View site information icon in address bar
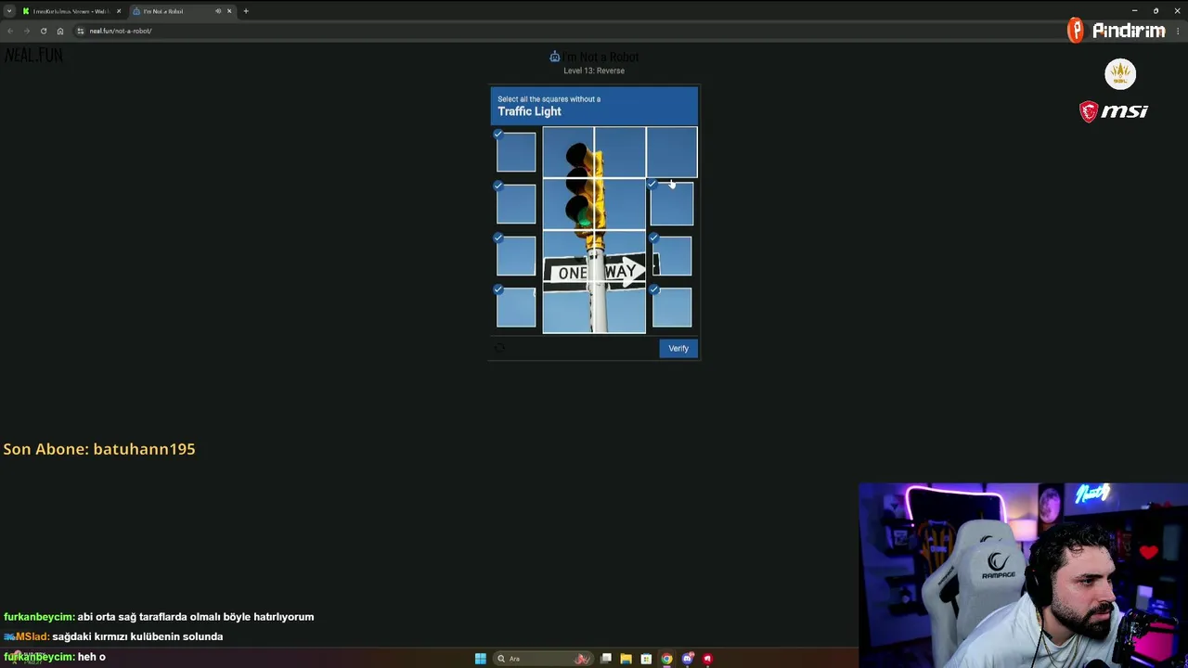Viewport: 1188px width, 668px height. 81,31
